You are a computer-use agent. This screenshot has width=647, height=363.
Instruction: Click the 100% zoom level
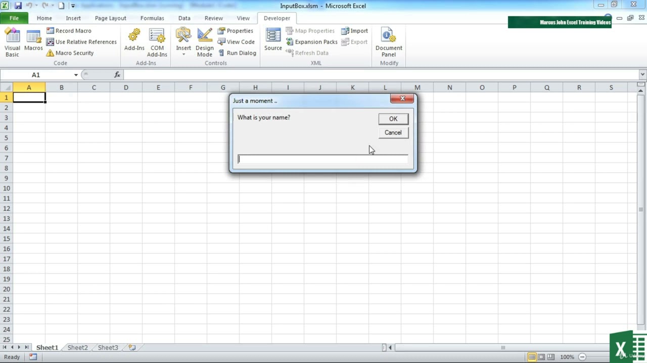pyautogui.click(x=567, y=357)
